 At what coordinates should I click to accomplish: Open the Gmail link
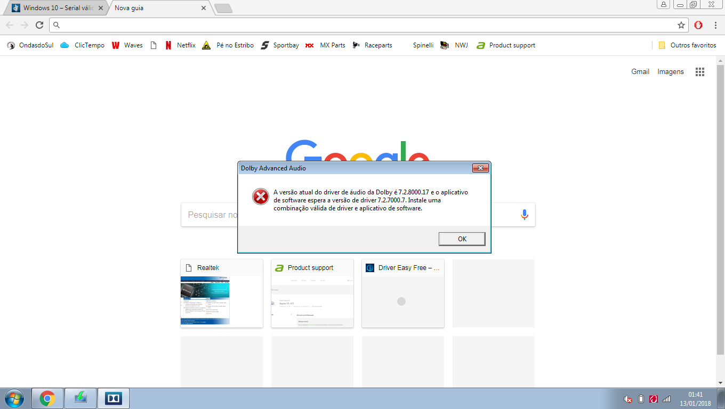(x=640, y=71)
